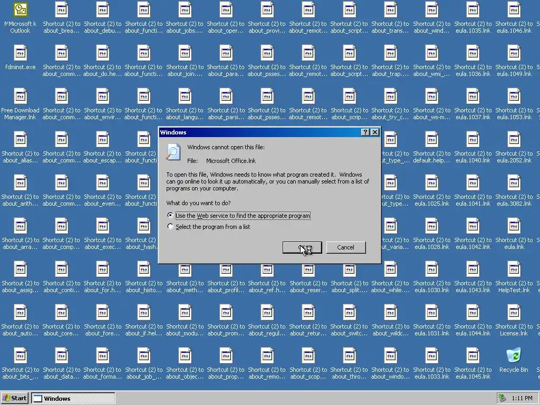Open the Microsoft Outlook desktop icon
Viewport: 540px width, 405px height.
20,9
